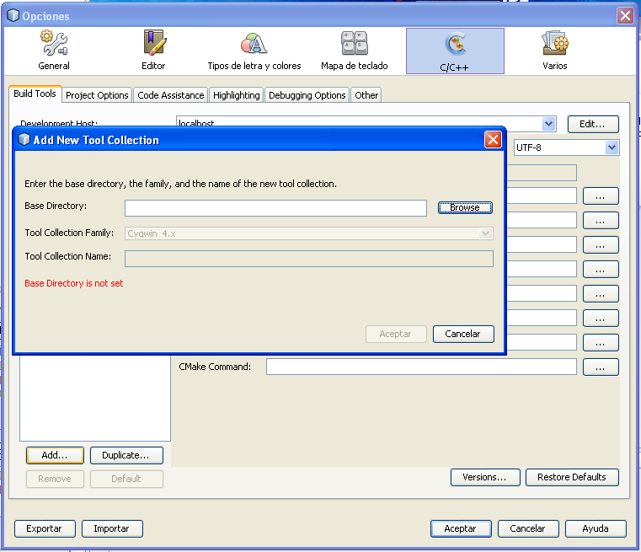Click the Edit... button for development host
The height and width of the screenshot is (552, 641).
tap(593, 124)
